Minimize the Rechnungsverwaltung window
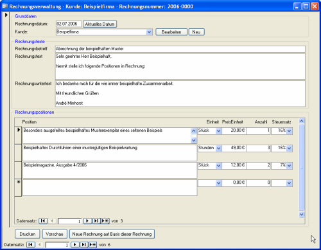 [x=297, y=6]
